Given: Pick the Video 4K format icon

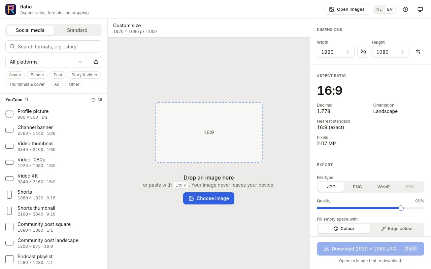Looking at the screenshot, I should pyautogui.click(x=9, y=179).
